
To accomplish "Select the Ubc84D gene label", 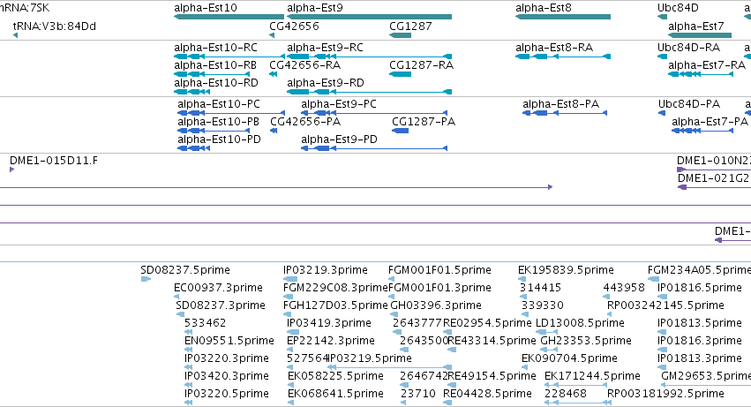I will click(x=678, y=8).
